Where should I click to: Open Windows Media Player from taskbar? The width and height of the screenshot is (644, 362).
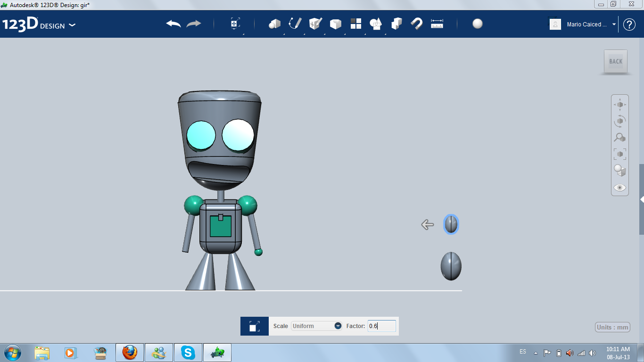[70, 353]
